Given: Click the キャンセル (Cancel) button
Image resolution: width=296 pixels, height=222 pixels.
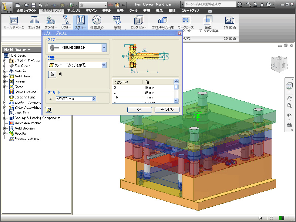Looking at the screenshot, I should (x=167, y=110).
